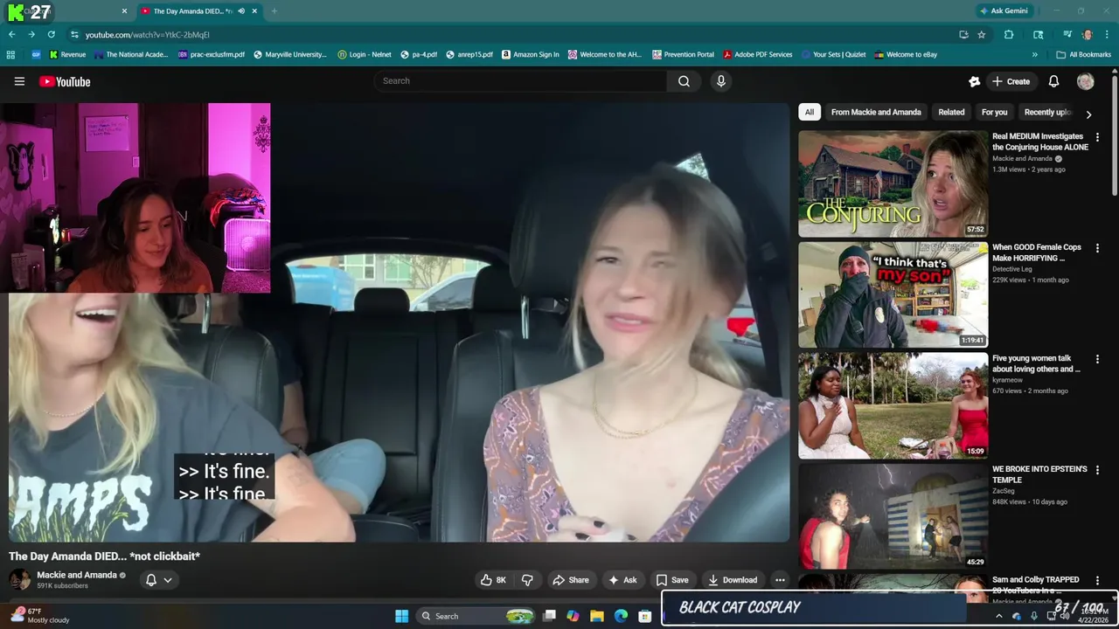
Task: Open Copilot from the taskbar
Action: tap(573, 616)
